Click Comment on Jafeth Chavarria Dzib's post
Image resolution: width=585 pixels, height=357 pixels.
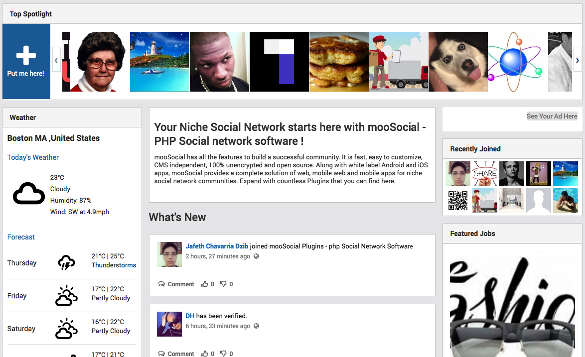[x=181, y=284]
